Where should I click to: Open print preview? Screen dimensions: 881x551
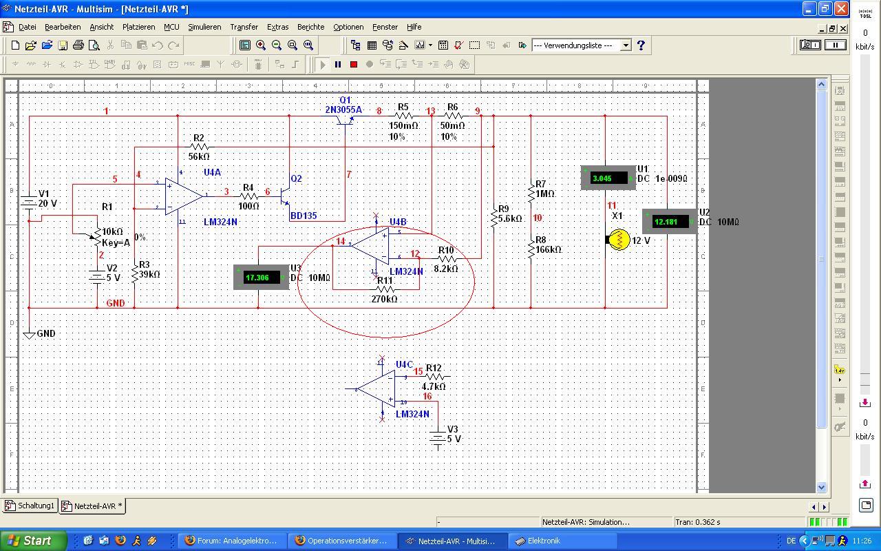click(94, 45)
